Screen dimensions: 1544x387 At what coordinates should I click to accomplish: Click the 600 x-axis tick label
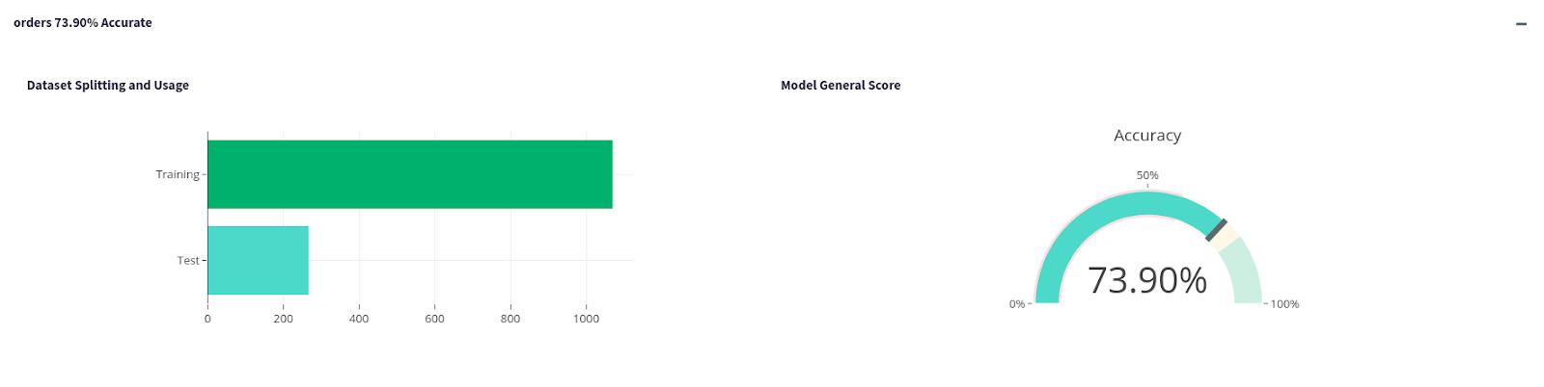pyautogui.click(x=434, y=319)
